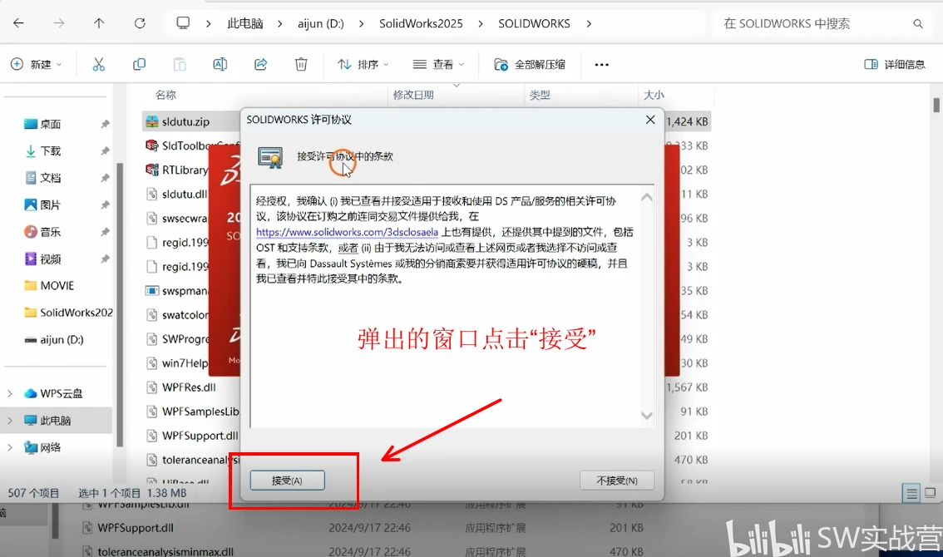Click the license text scroll down arrow

pyautogui.click(x=646, y=415)
